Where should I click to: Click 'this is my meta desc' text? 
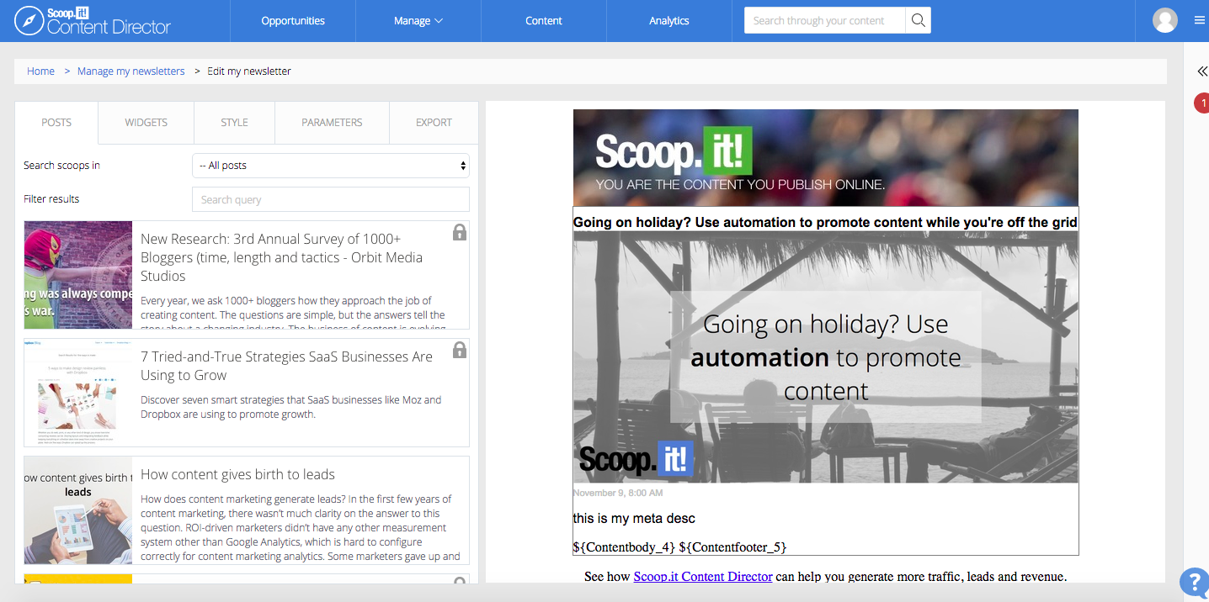pyautogui.click(x=634, y=519)
